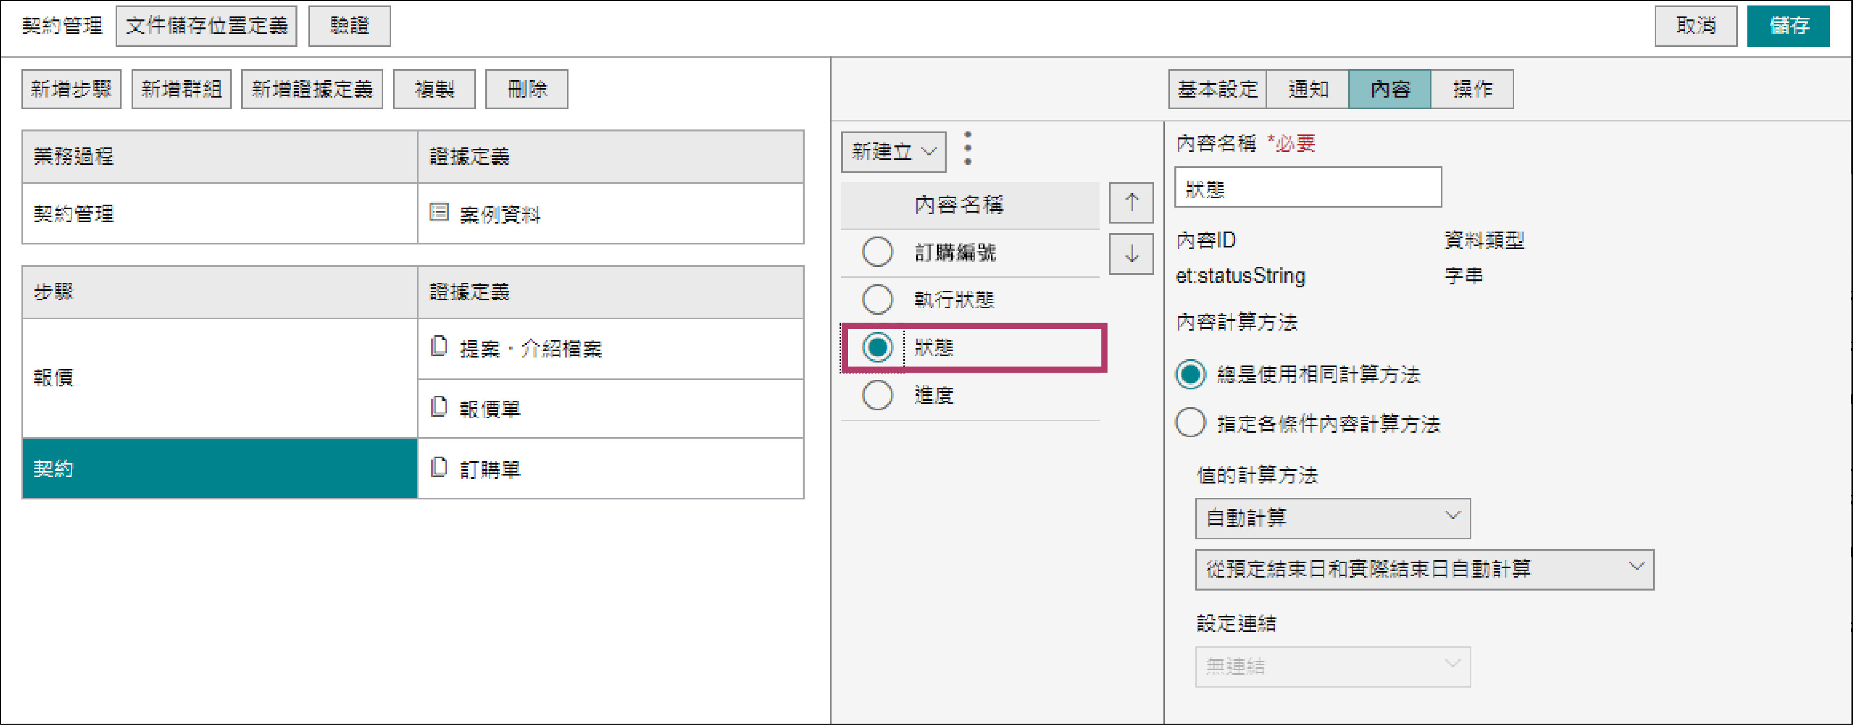Click the move down arrow button
1853x725 pixels.
1131,253
